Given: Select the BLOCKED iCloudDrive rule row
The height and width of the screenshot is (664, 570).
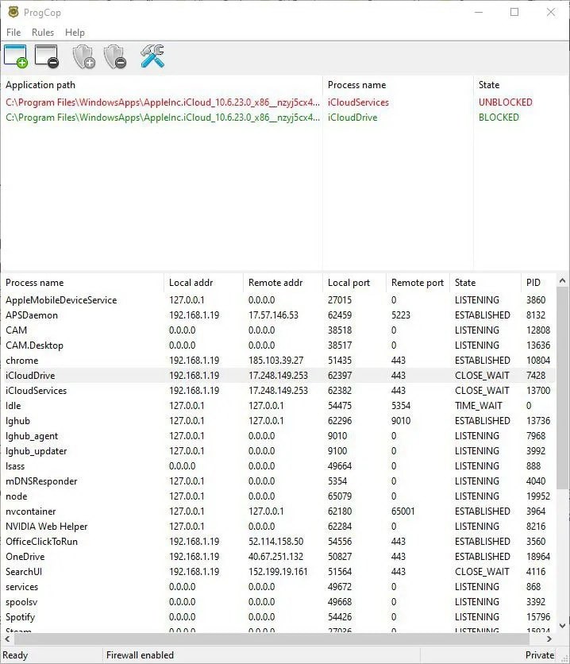Looking at the screenshot, I should point(284,118).
